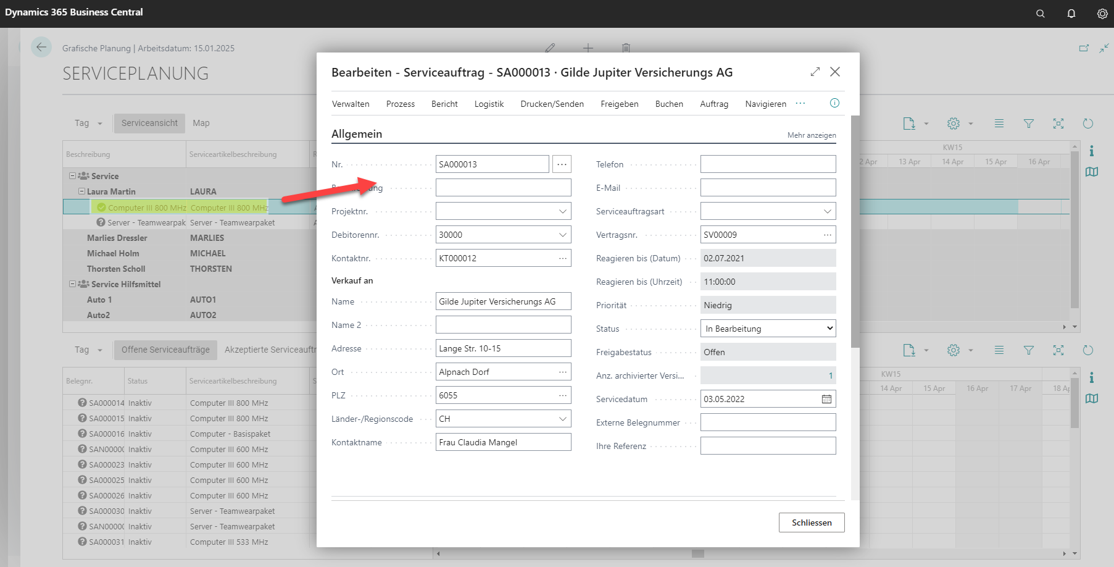Open the Prozess menu
This screenshot has width=1114, height=567.
coord(401,104)
